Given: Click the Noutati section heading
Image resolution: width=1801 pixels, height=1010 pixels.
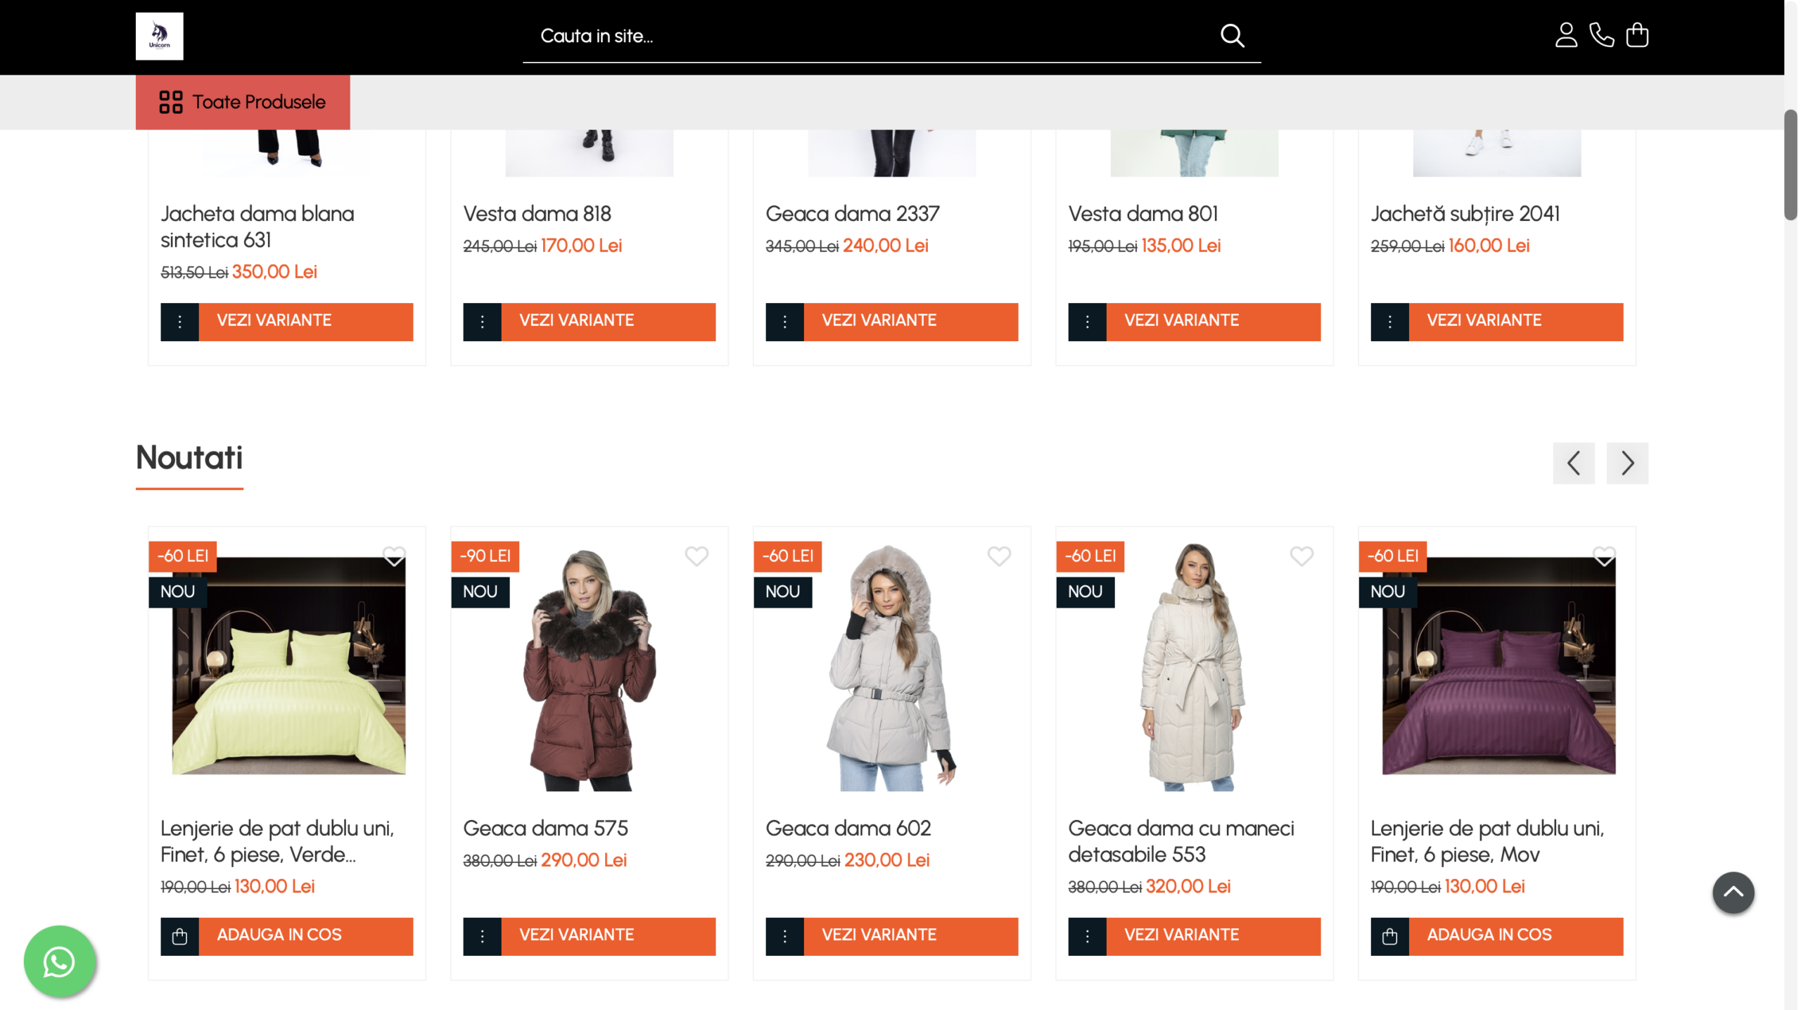Looking at the screenshot, I should coord(189,459).
